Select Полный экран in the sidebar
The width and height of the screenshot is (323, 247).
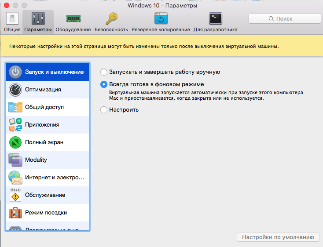click(48, 142)
